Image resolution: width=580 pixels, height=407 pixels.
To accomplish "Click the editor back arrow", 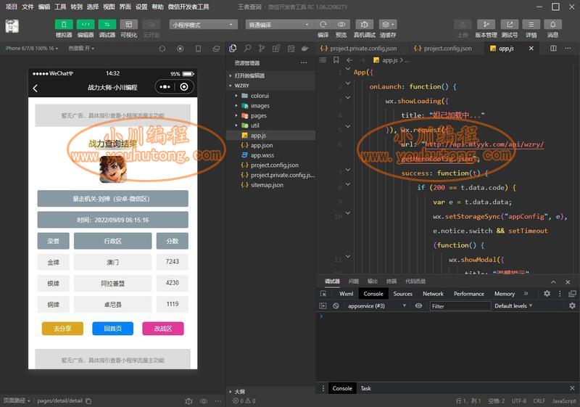I will (349, 60).
